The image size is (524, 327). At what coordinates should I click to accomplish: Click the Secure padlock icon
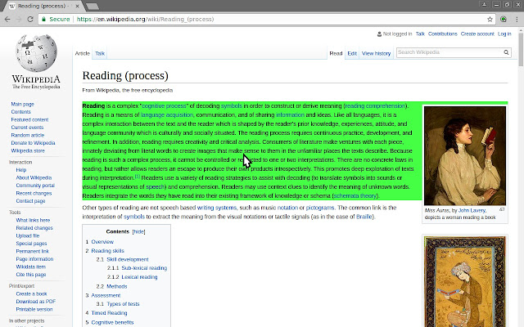43,20
